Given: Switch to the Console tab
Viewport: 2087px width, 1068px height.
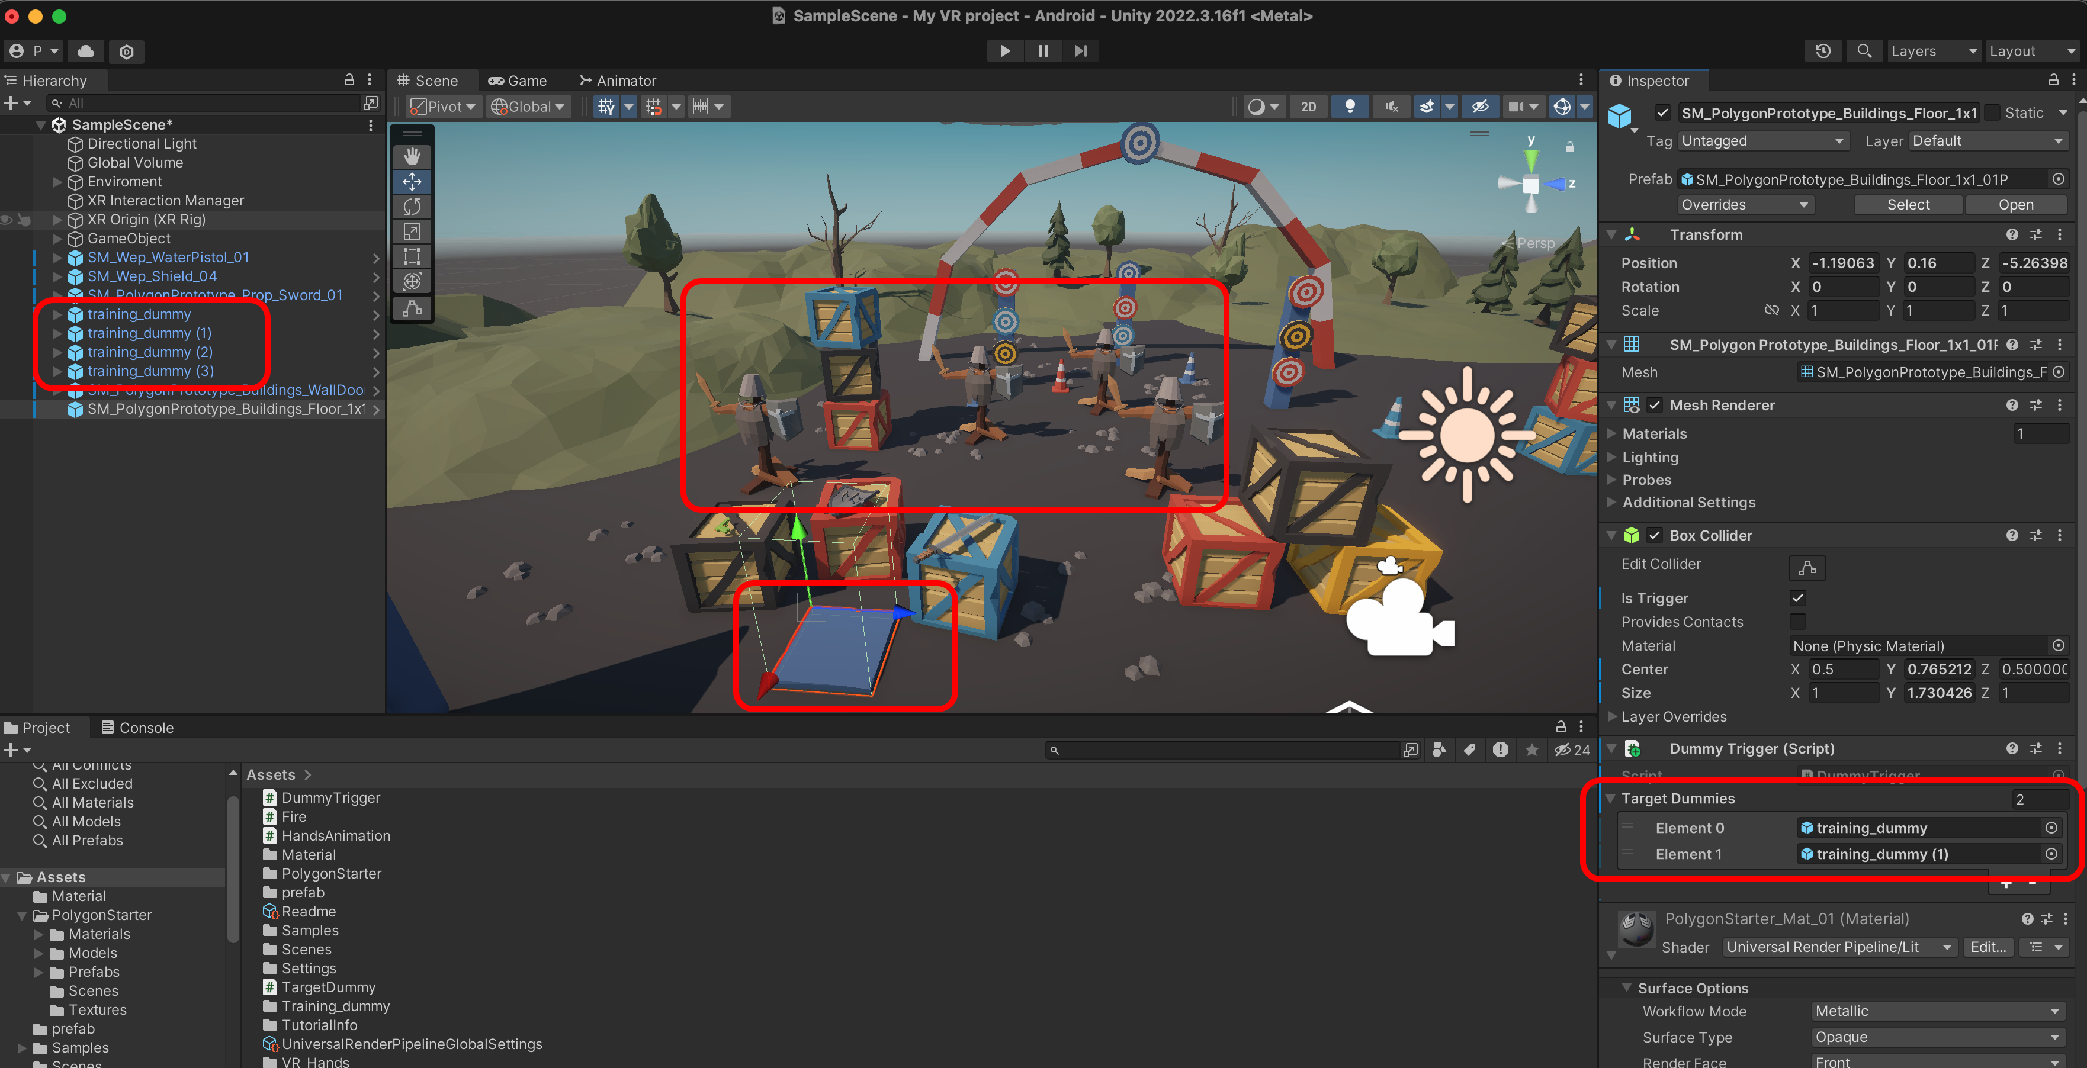Looking at the screenshot, I should (x=137, y=727).
